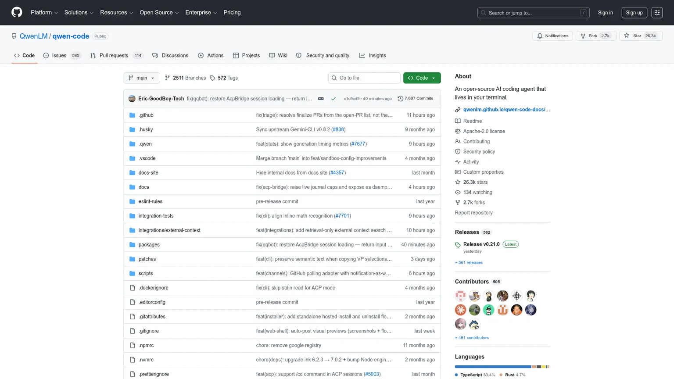674x379 pixels.
Task: Focus the Search or jump to field
Action: [533, 13]
